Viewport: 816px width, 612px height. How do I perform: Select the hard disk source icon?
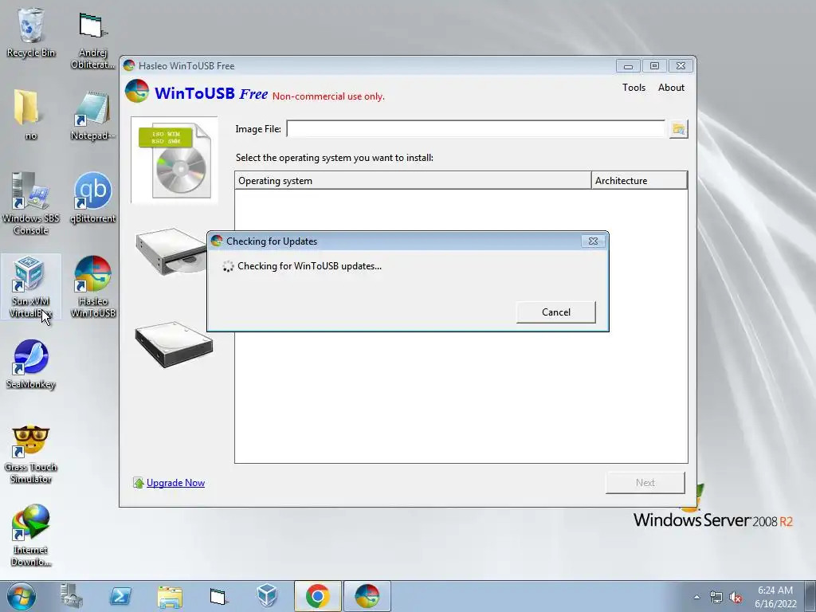point(174,344)
